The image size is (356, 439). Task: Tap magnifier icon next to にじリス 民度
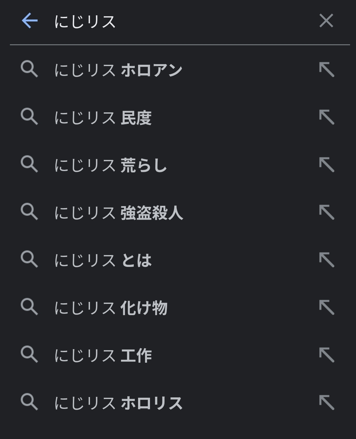tap(29, 117)
